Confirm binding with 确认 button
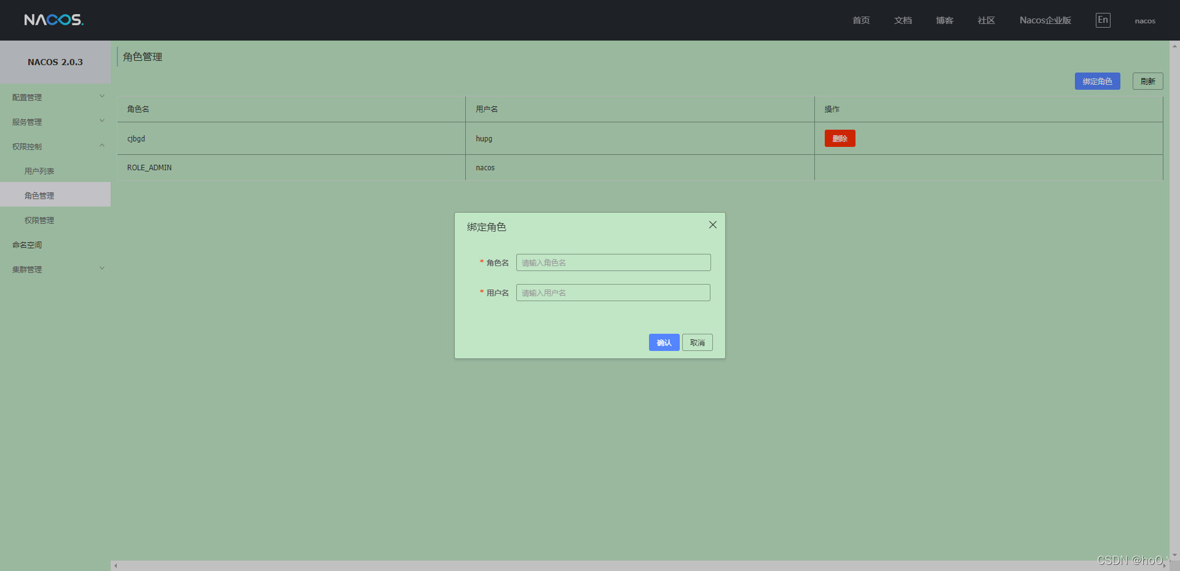This screenshot has height=571, width=1180. click(664, 342)
